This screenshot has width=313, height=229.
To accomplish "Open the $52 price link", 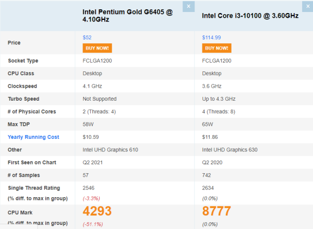I will (87, 38).
